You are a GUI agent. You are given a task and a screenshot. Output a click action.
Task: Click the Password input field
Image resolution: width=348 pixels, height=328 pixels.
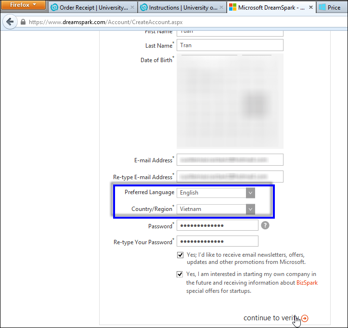(x=218, y=225)
